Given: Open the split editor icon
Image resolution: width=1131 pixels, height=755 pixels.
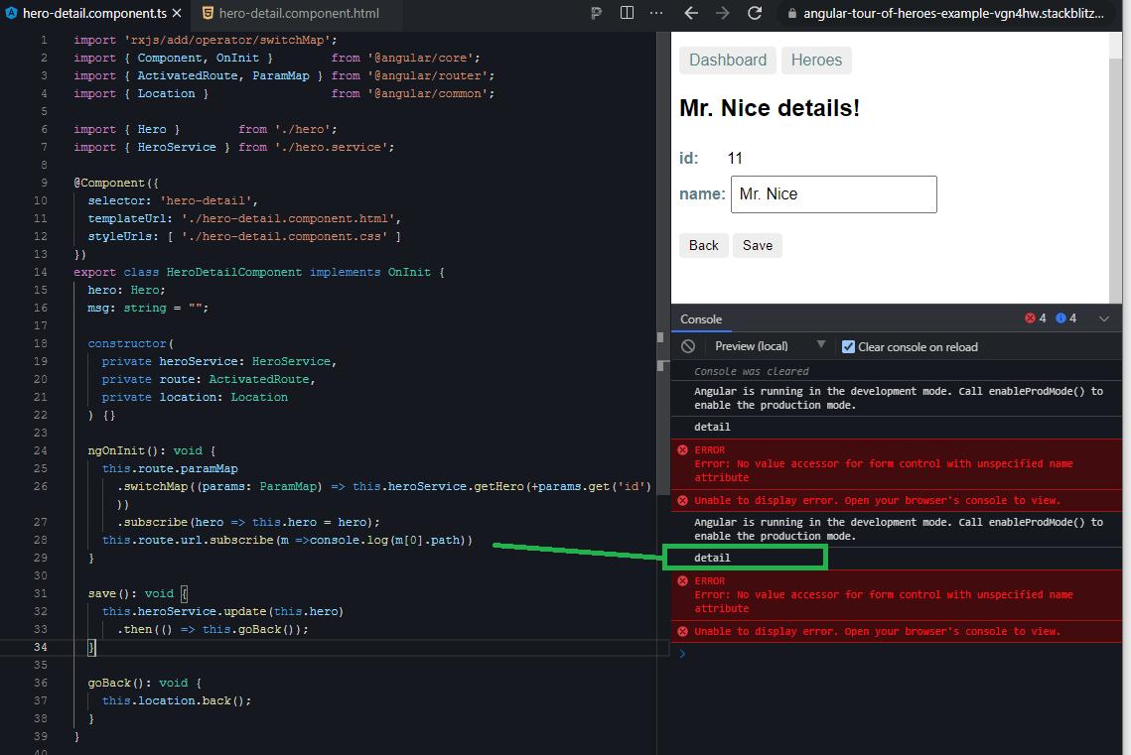Looking at the screenshot, I should click(627, 14).
